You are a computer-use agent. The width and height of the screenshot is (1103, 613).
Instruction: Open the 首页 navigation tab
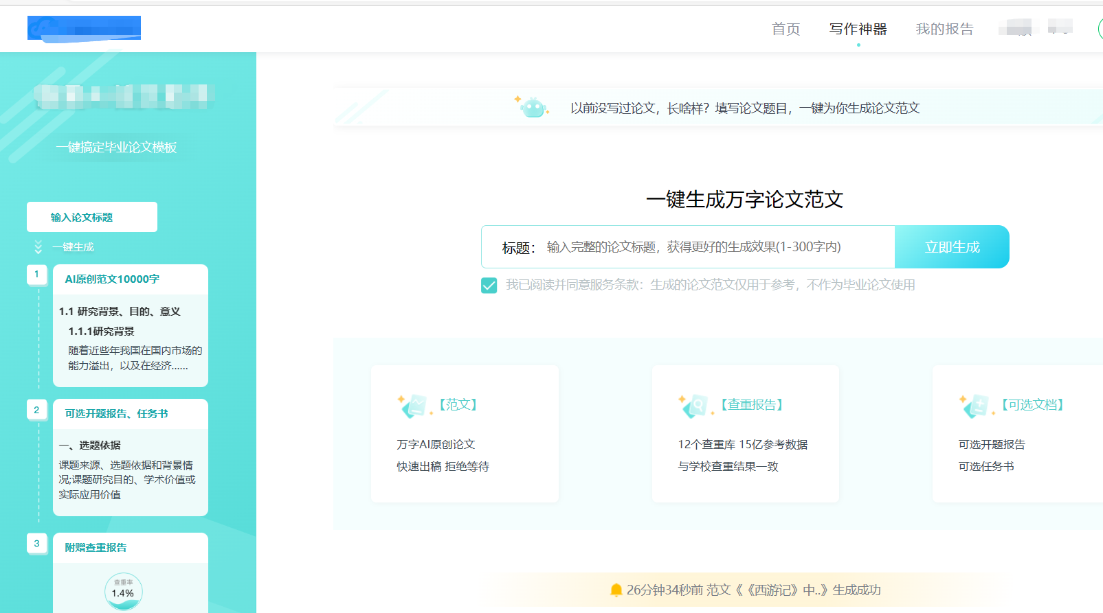tap(786, 29)
